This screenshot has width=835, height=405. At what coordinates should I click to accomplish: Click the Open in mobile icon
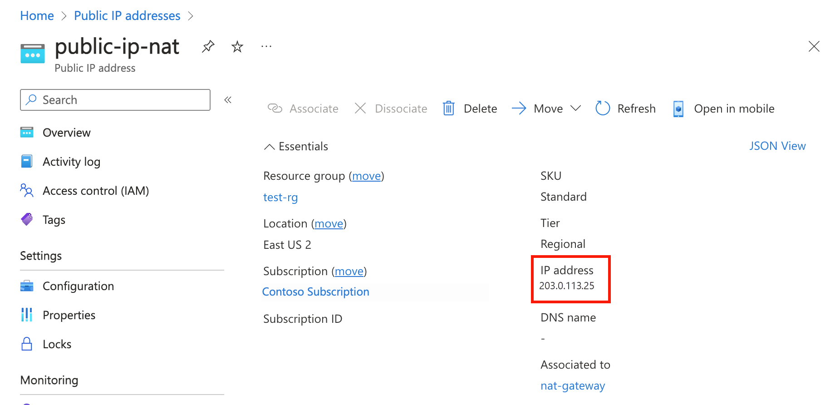[x=678, y=109]
